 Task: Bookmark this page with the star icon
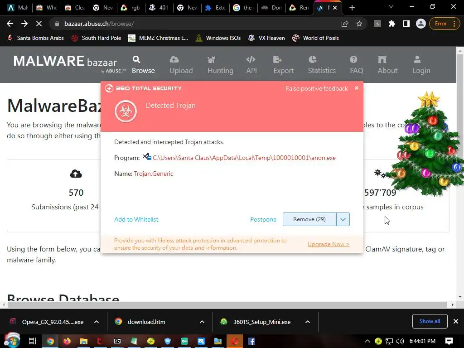[359, 24]
